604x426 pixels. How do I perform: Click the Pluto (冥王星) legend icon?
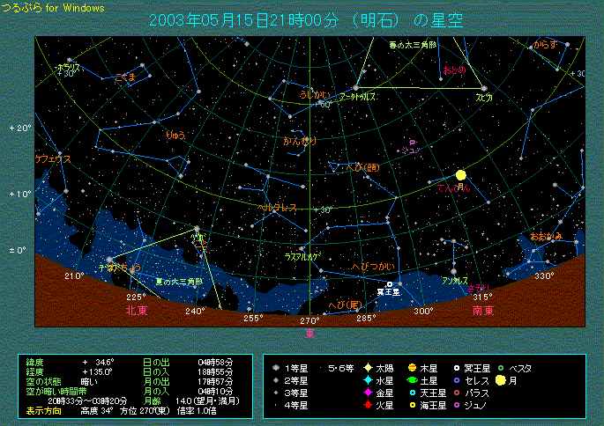(x=457, y=368)
